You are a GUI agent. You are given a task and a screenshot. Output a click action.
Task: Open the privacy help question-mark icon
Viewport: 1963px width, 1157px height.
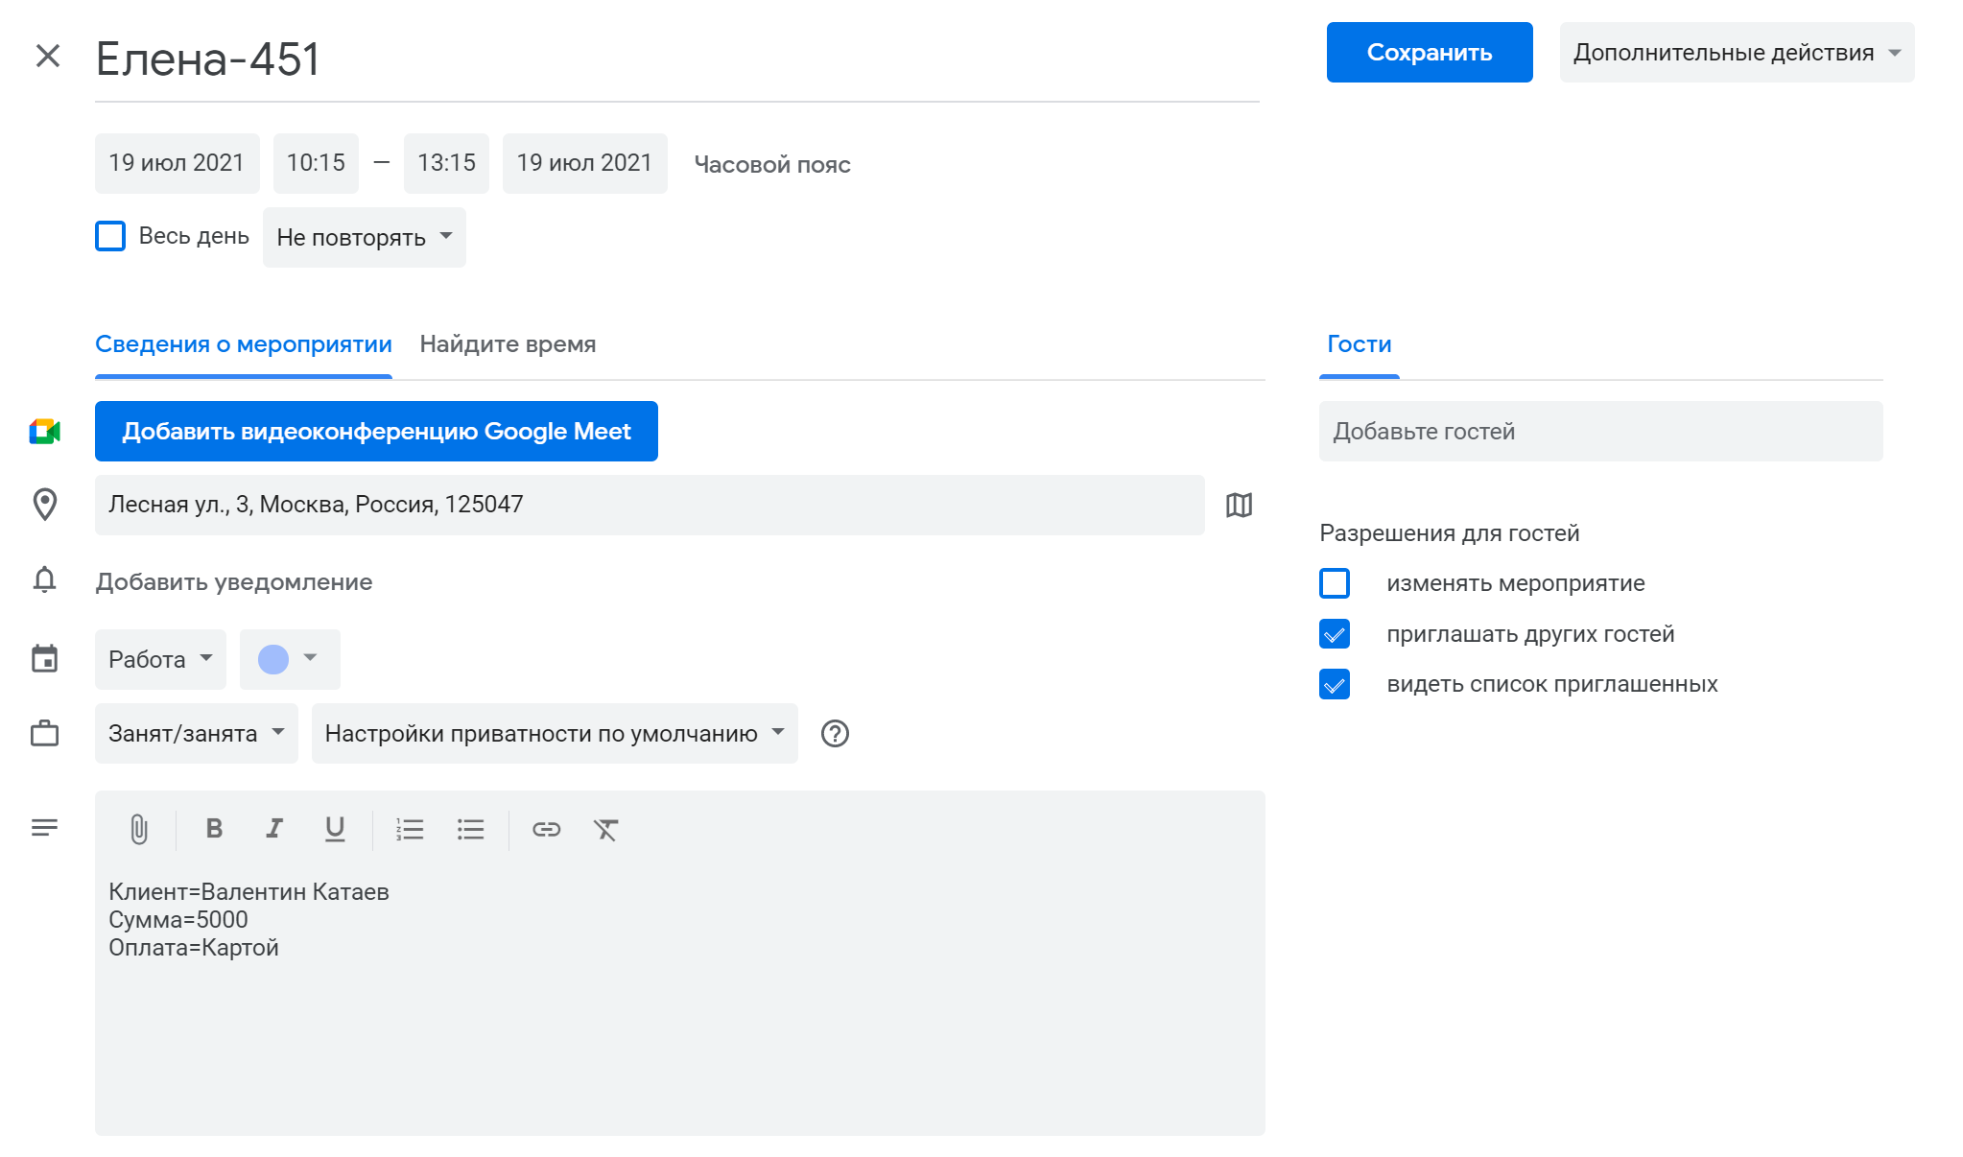(836, 734)
